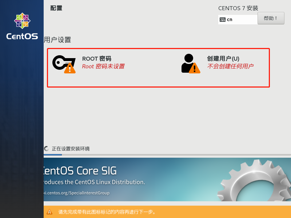Click the '正在设置安装环境' status text

click(x=71, y=149)
